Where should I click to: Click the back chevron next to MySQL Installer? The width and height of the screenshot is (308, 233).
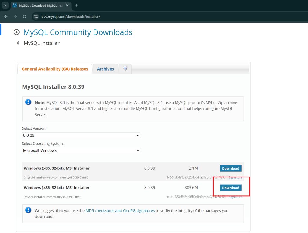coord(18,43)
